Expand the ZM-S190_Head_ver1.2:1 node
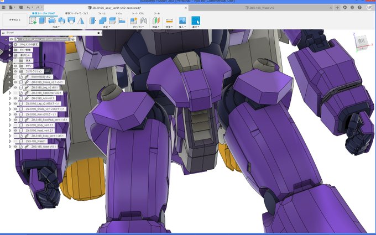 point(10,130)
